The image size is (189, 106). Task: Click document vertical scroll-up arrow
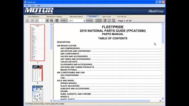coord(163,24)
